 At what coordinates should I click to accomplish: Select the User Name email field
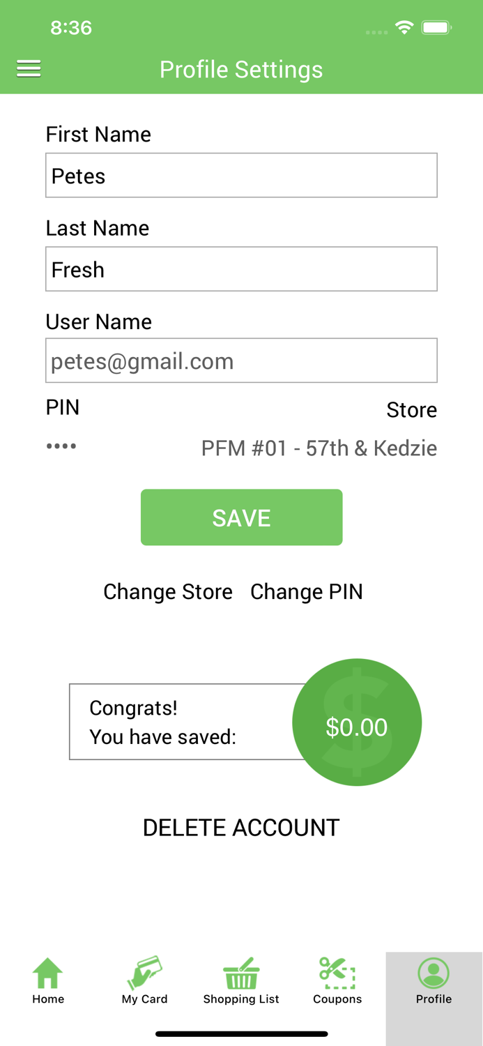tap(241, 361)
